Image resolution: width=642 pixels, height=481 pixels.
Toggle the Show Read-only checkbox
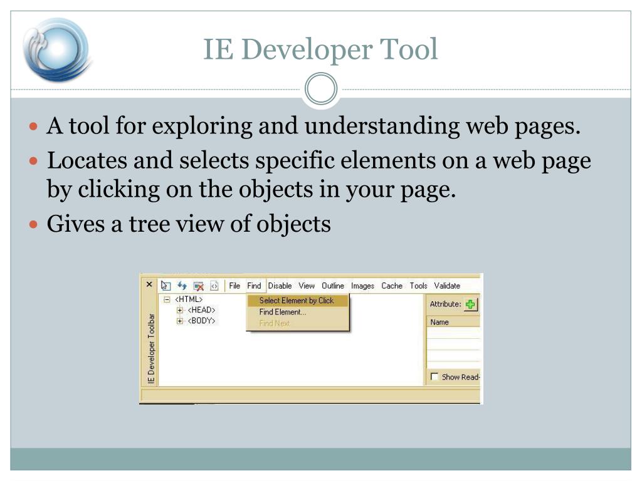[434, 376]
